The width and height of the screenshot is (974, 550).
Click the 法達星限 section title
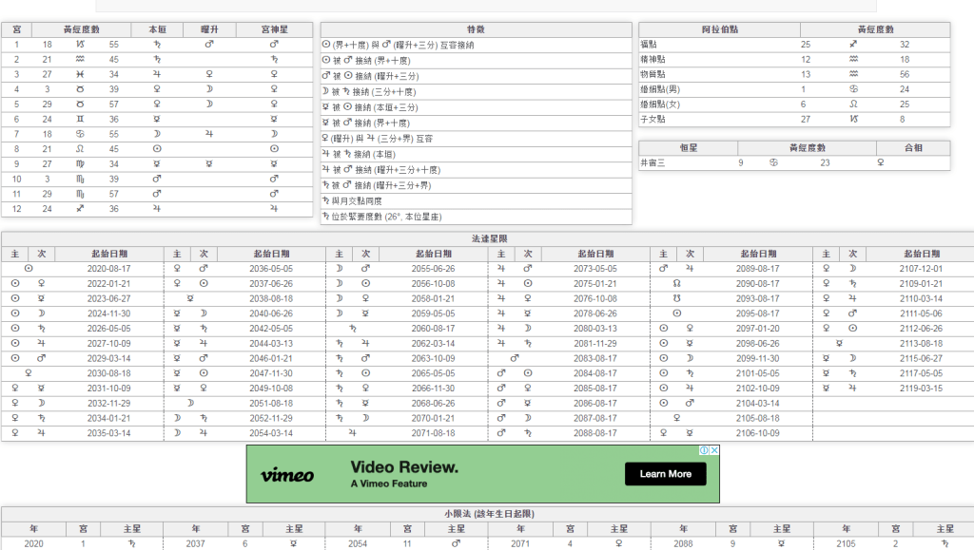487,238
